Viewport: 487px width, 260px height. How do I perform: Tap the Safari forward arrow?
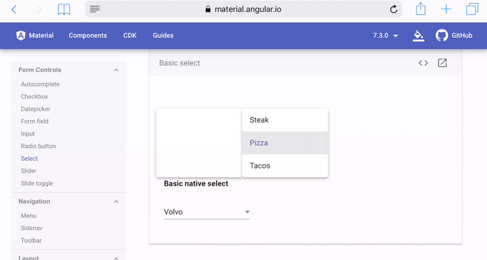coord(39,10)
